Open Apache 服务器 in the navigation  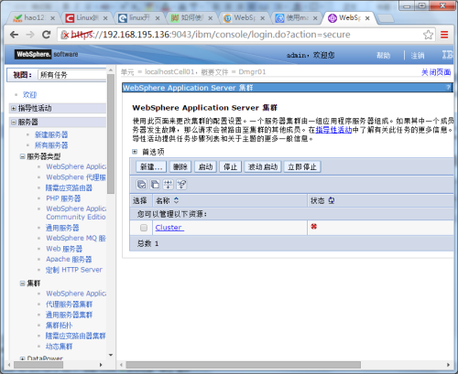point(69,259)
